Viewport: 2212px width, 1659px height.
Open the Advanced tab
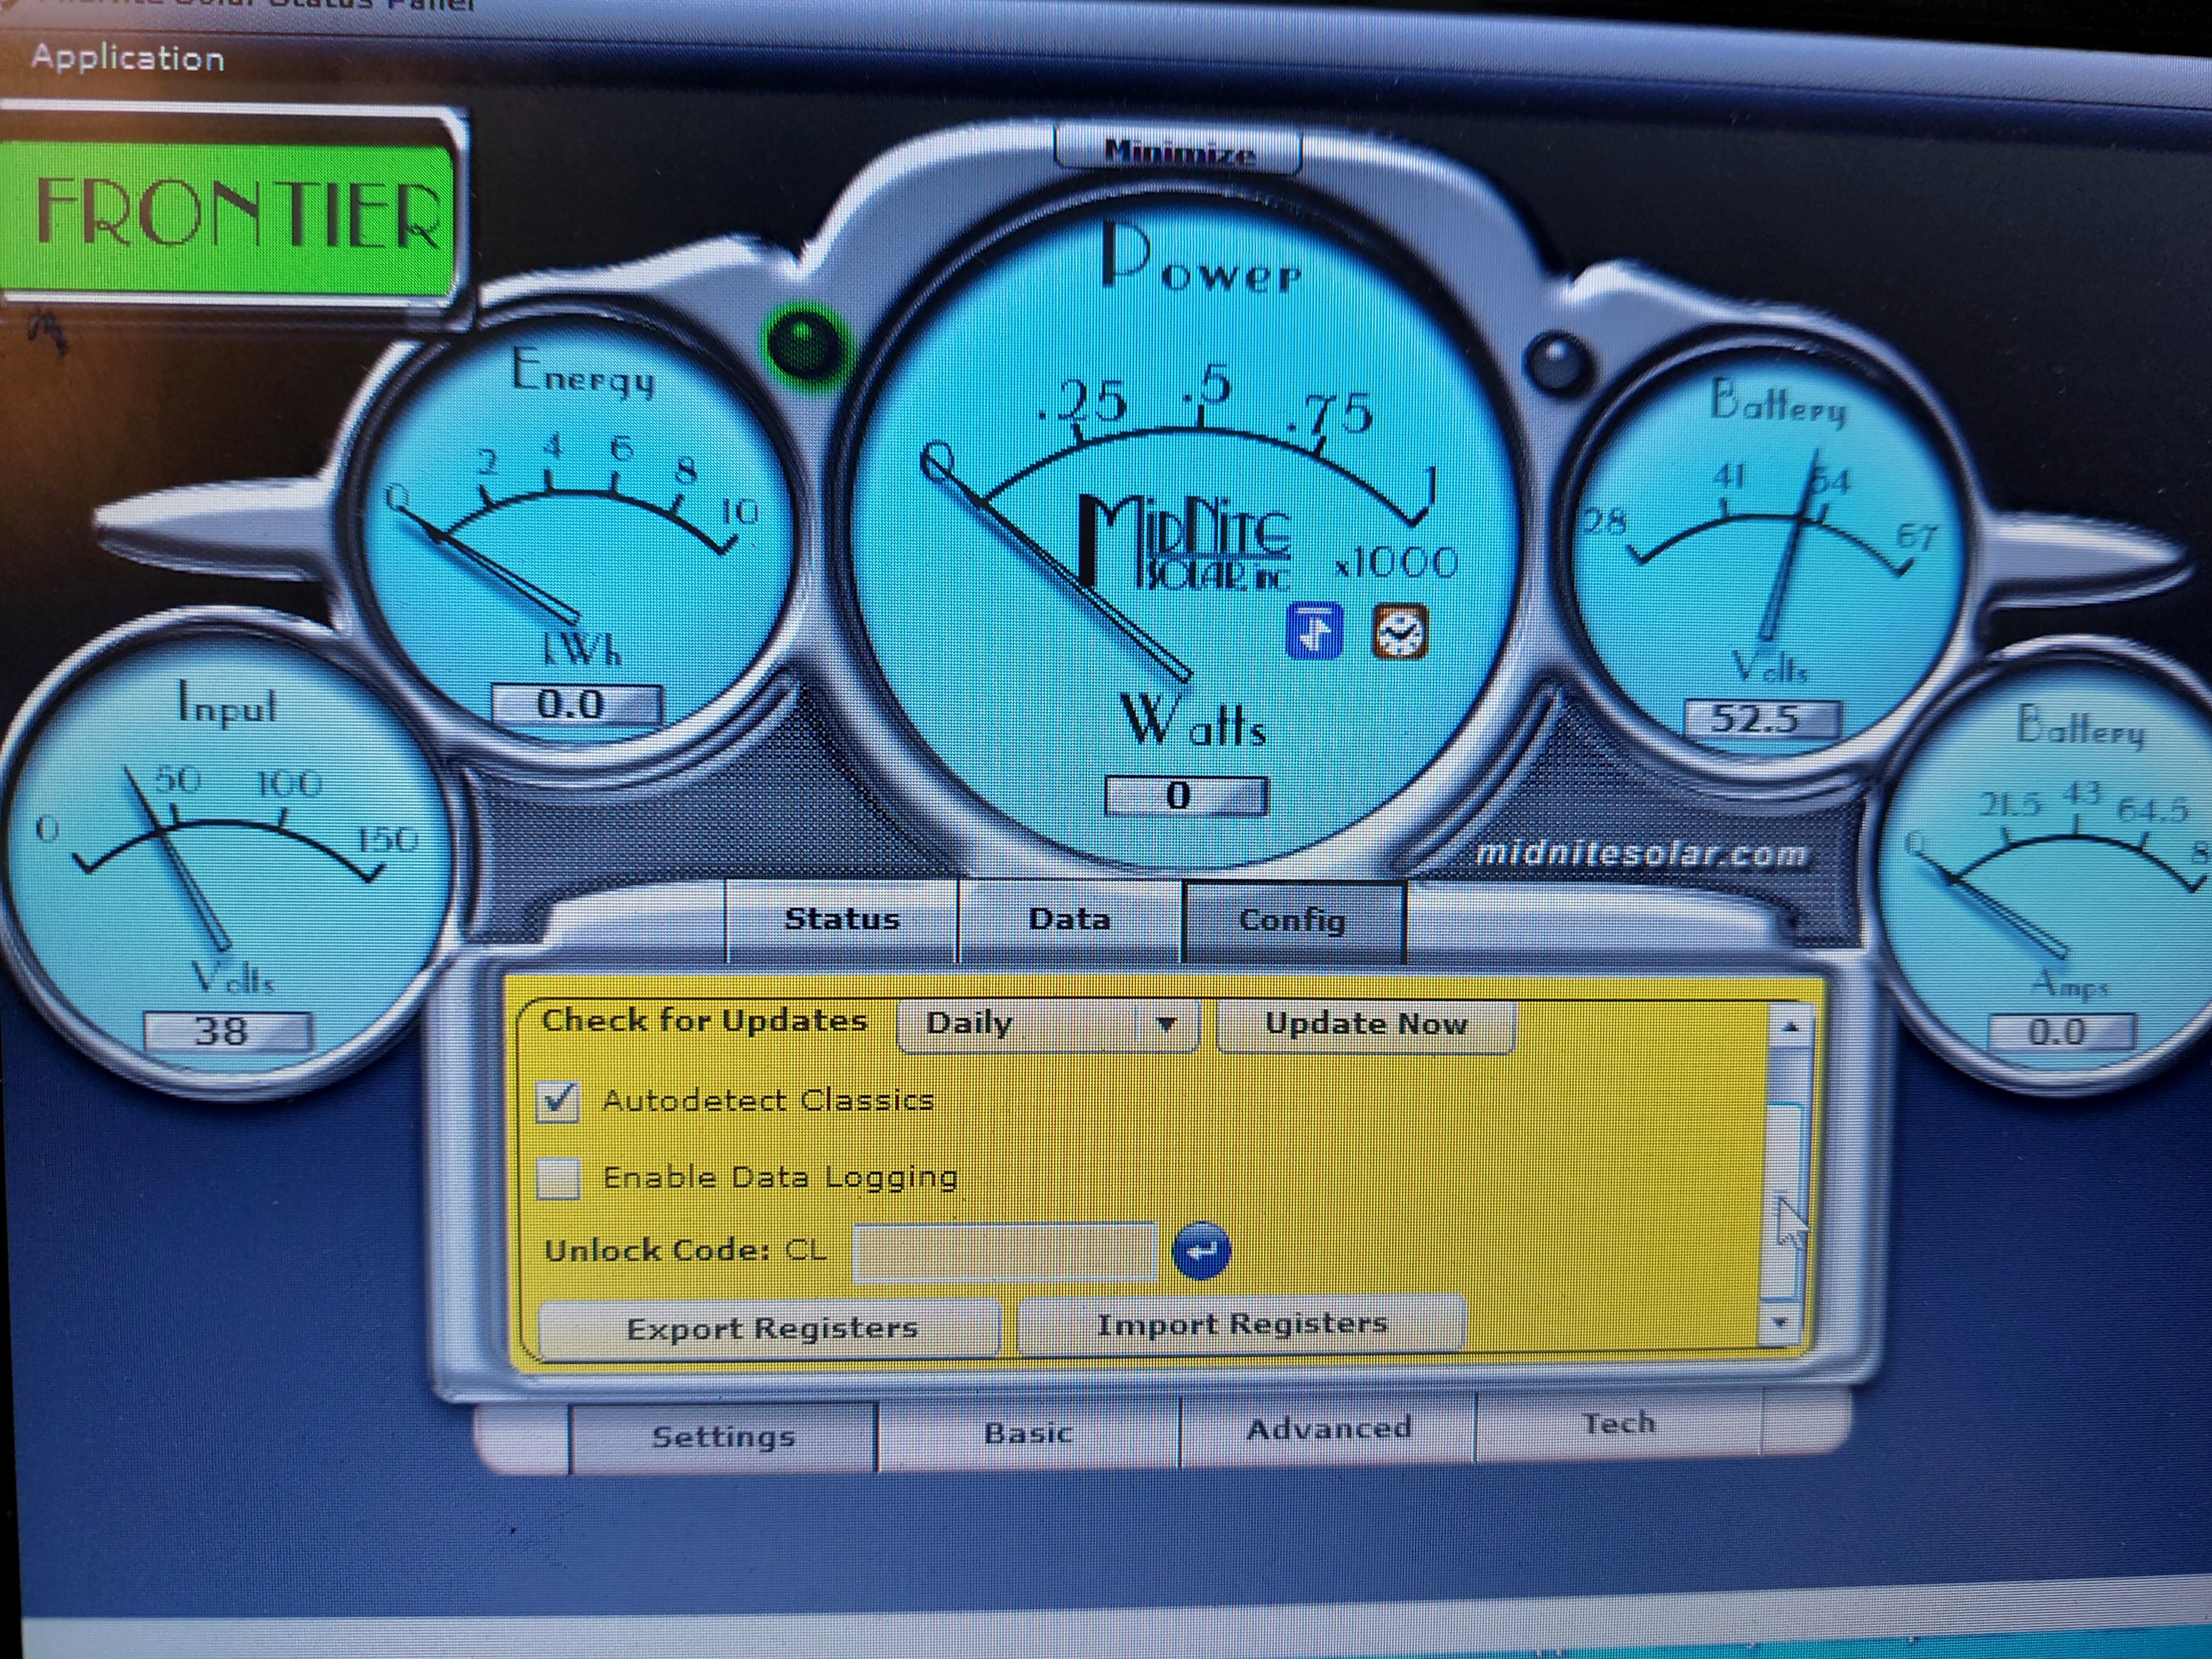click(1328, 1429)
